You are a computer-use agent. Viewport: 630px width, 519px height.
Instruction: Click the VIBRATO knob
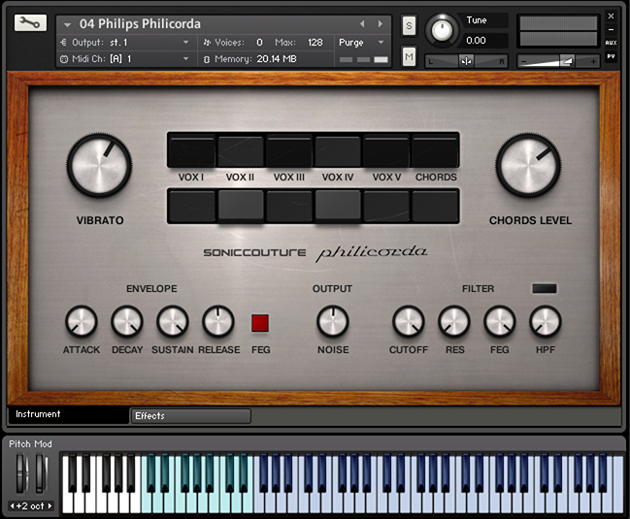click(x=99, y=165)
